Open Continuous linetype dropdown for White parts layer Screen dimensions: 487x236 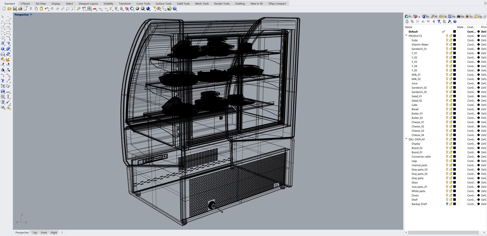click(471, 191)
